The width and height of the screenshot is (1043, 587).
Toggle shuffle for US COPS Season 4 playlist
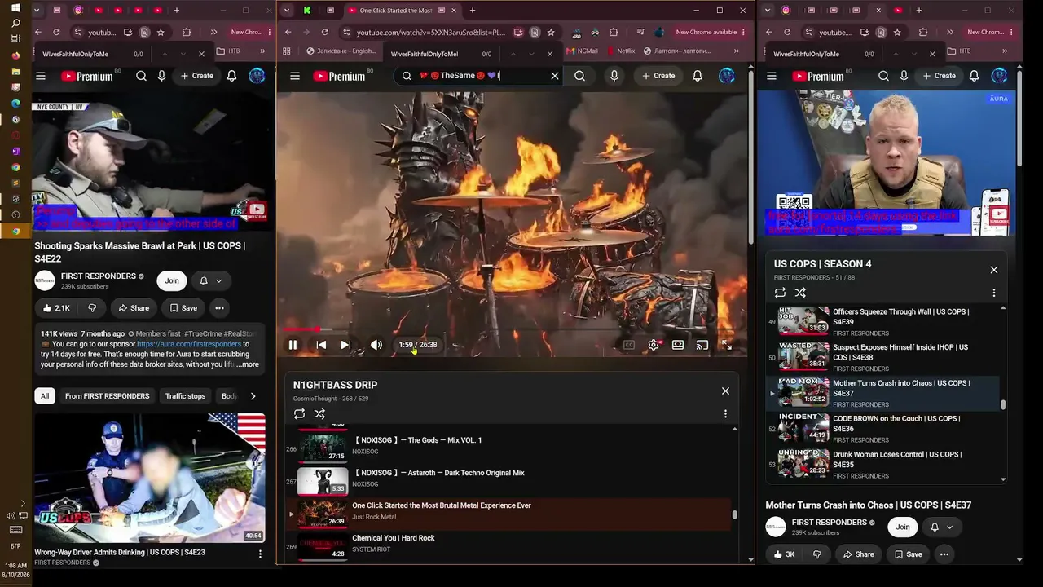pos(800,293)
